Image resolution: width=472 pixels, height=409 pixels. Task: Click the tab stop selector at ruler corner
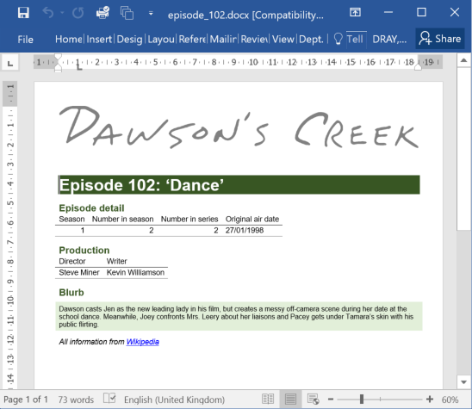pyautogui.click(x=10, y=63)
